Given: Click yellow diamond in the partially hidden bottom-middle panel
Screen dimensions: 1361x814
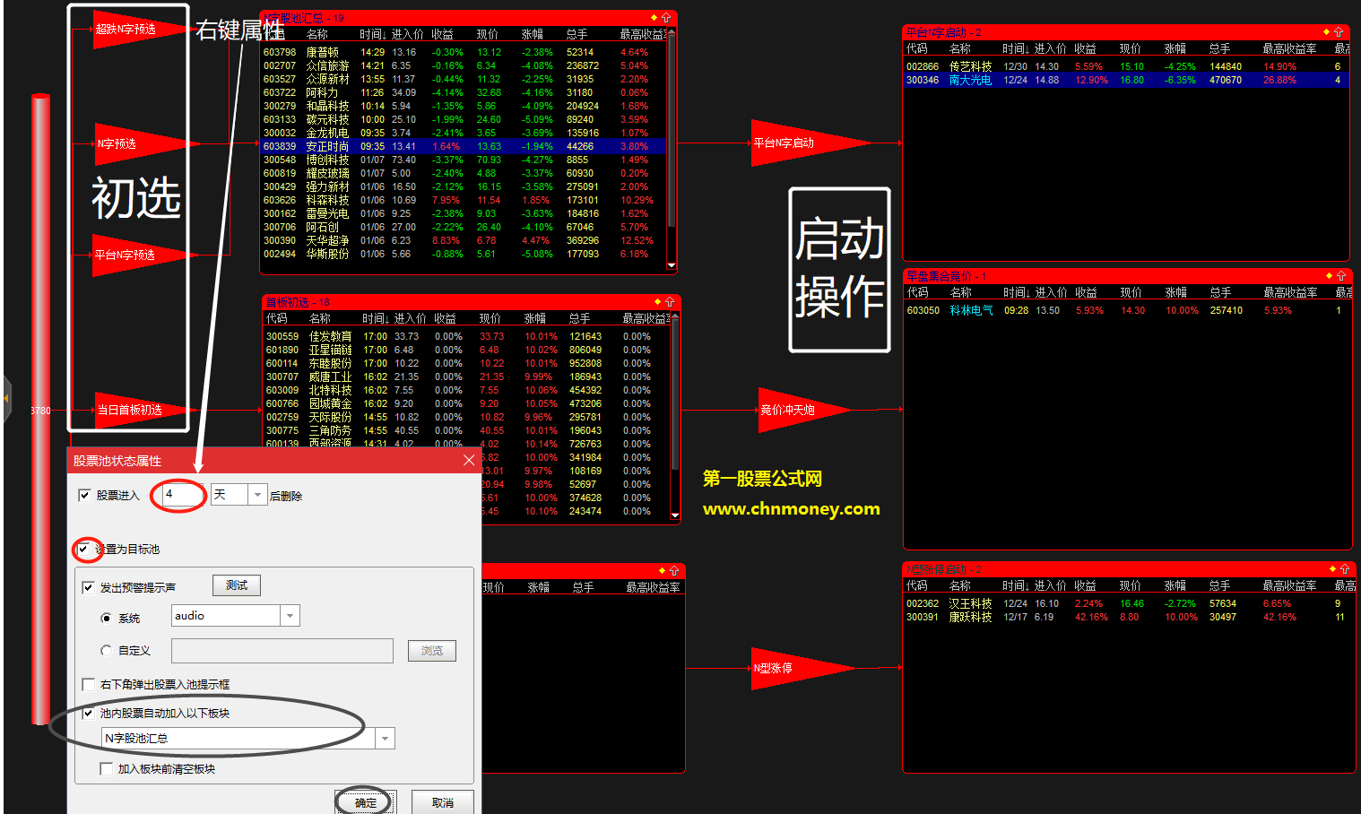Looking at the screenshot, I should coord(662,570).
